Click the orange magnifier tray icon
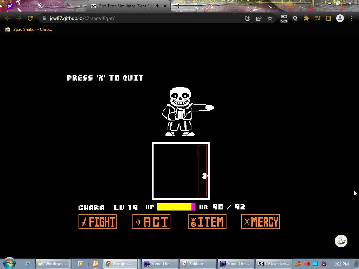 (298, 264)
